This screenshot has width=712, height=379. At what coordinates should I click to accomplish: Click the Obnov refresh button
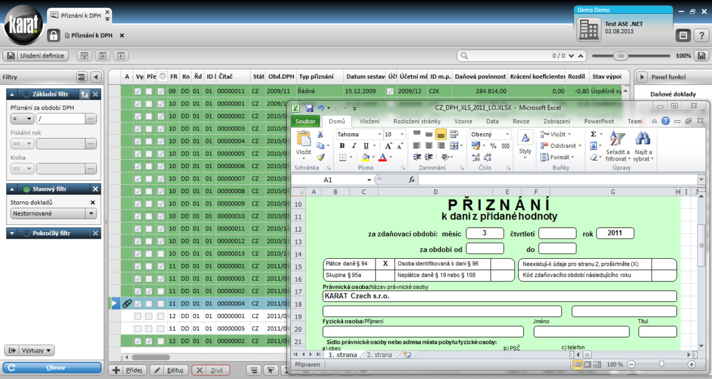coord(51,368)
